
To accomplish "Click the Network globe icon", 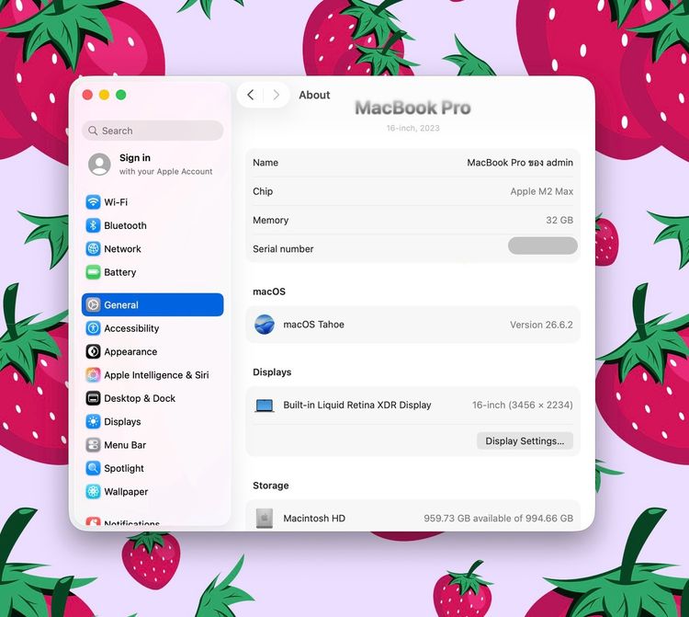I will pos(93,249).
